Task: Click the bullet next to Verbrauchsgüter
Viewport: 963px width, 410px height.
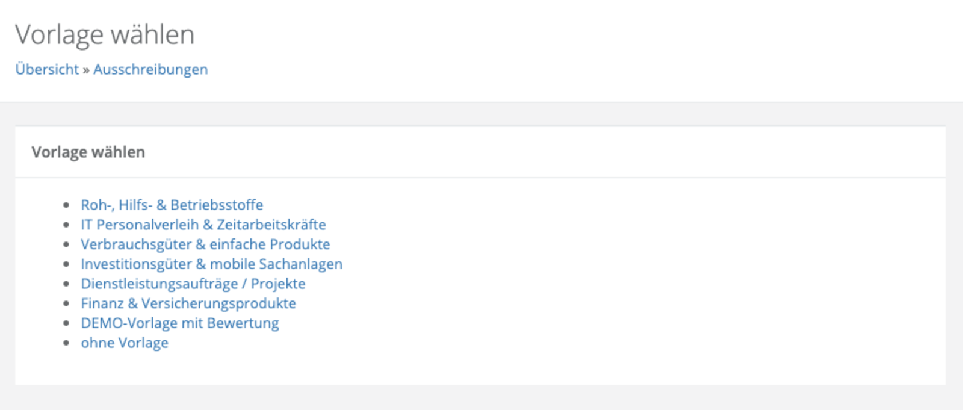Action: click(66, 245)
